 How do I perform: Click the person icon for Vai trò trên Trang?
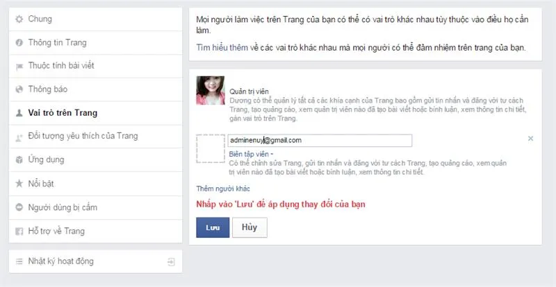tap(19, 113)
